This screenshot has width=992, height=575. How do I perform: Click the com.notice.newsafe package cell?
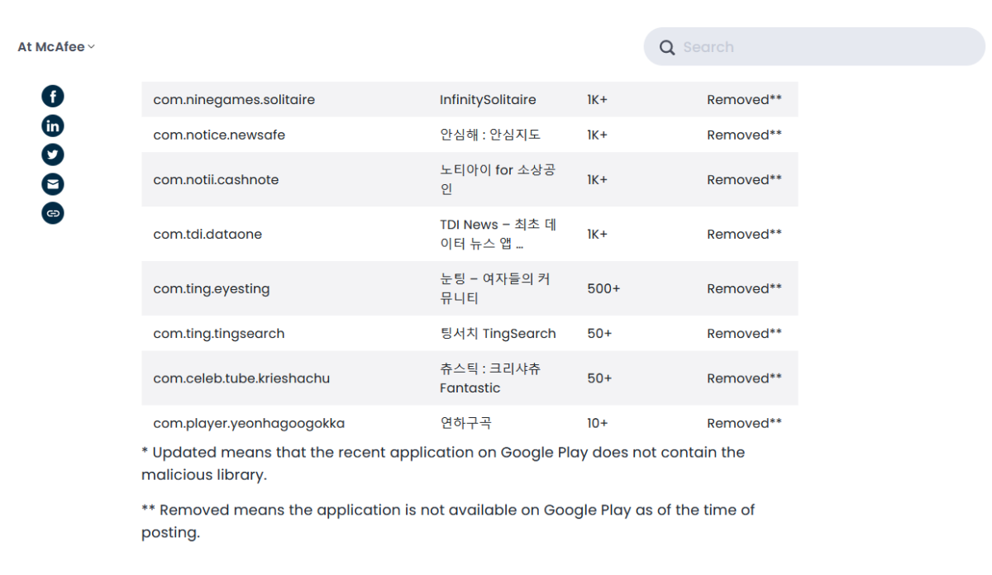pos(219,135)
